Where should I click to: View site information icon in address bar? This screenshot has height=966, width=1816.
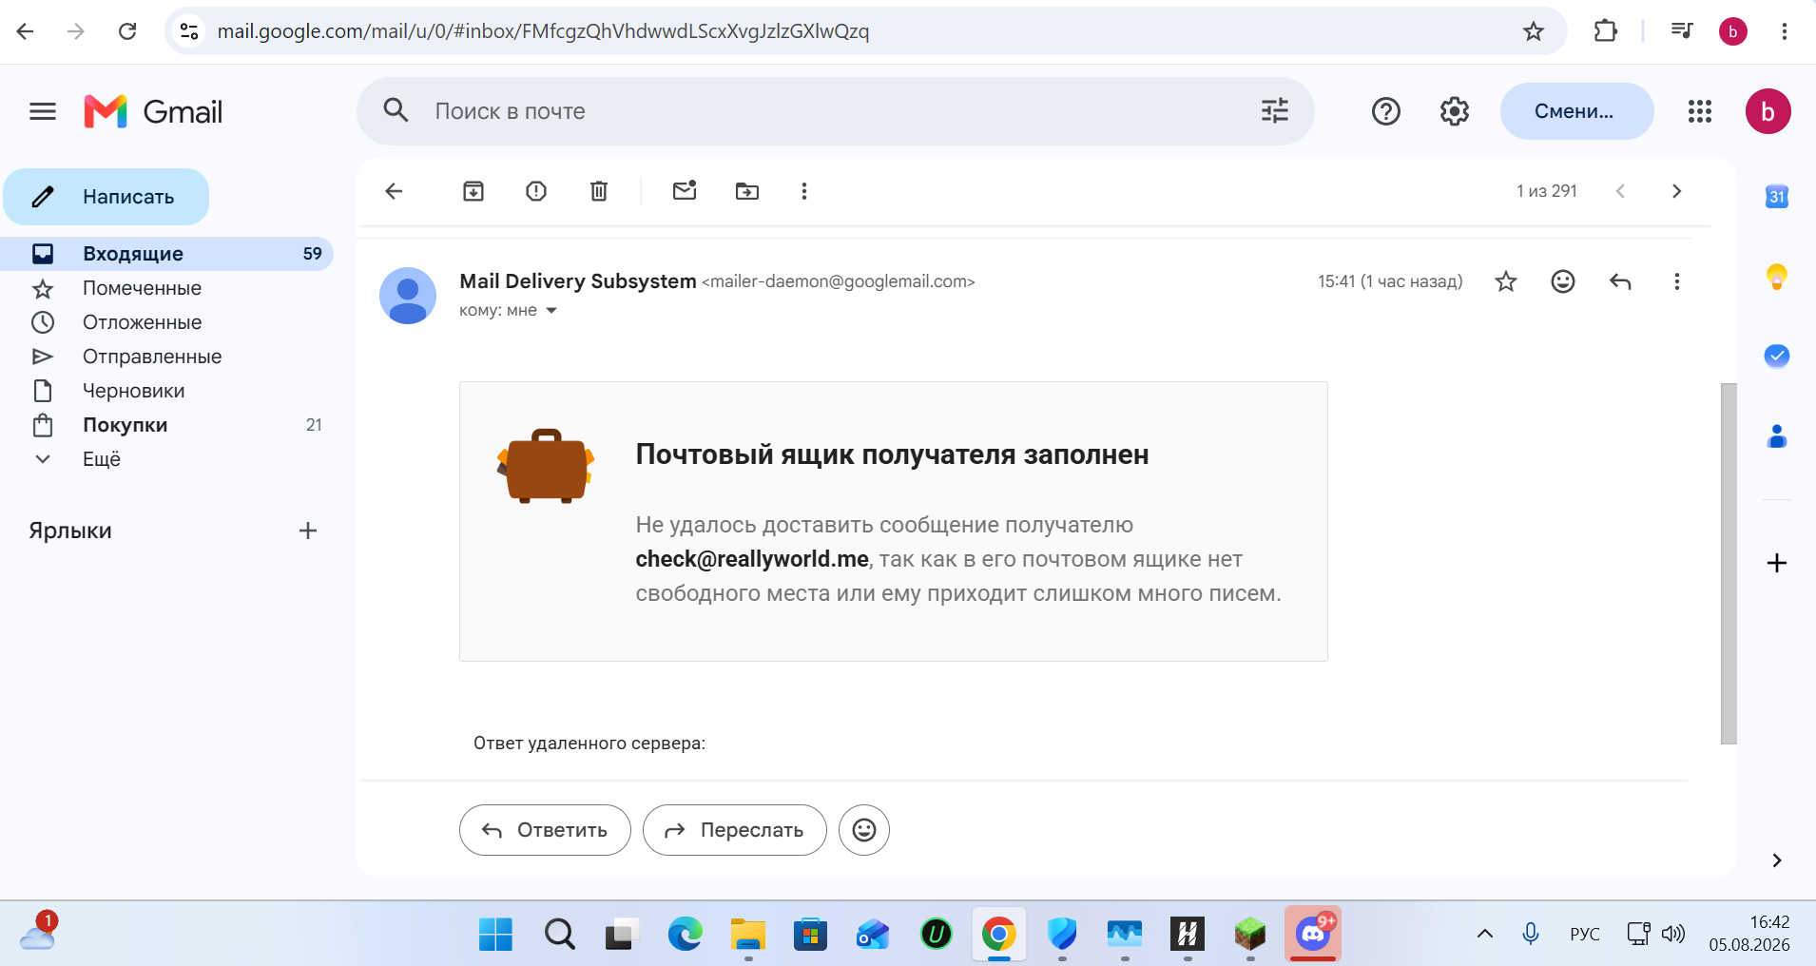(x=189, y=31)
